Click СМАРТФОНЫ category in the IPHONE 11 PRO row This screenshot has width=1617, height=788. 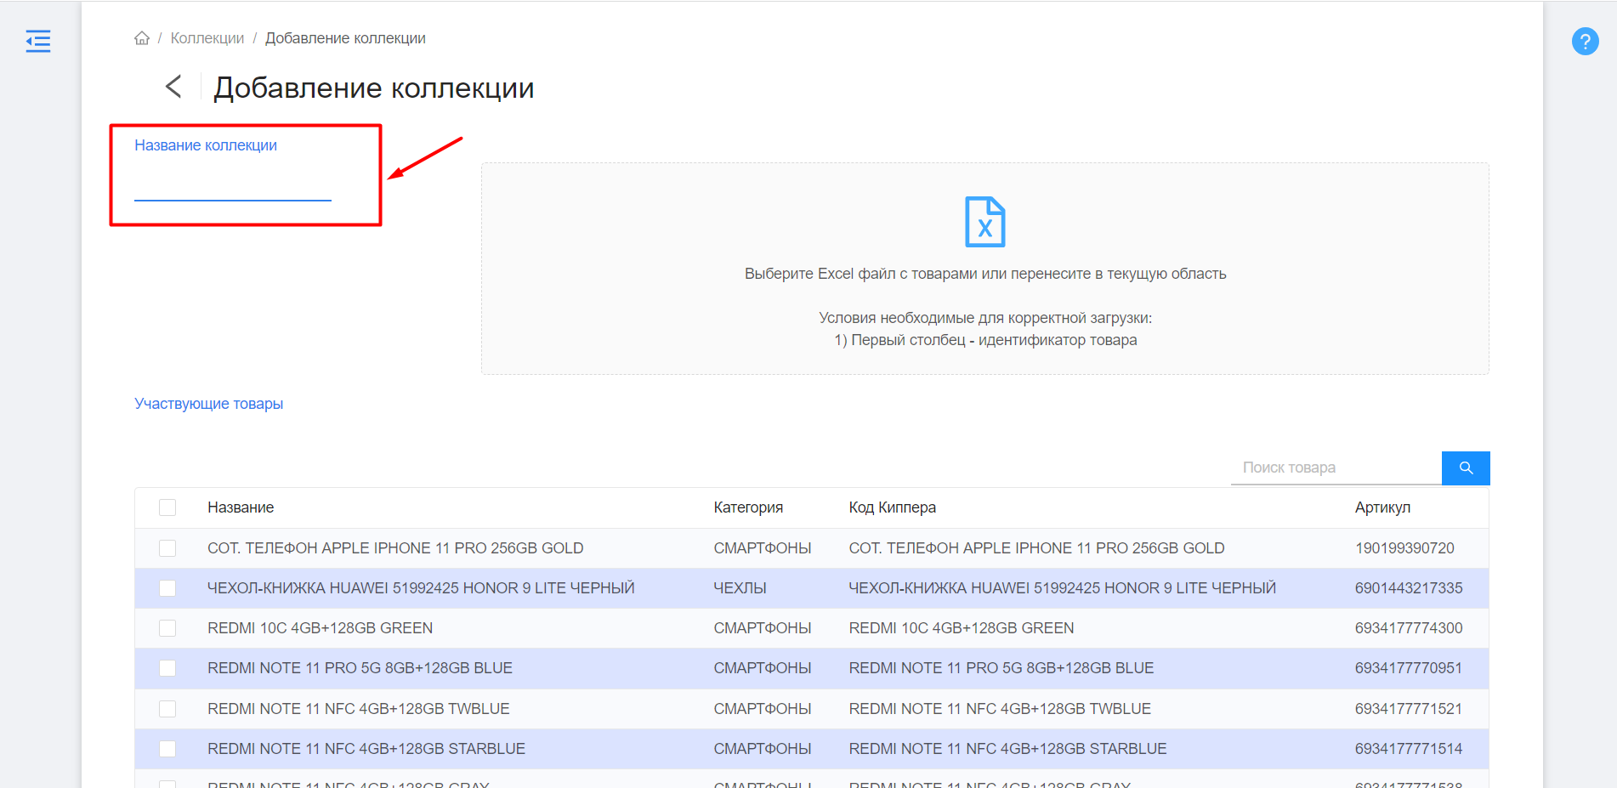[x=763, y=548]
